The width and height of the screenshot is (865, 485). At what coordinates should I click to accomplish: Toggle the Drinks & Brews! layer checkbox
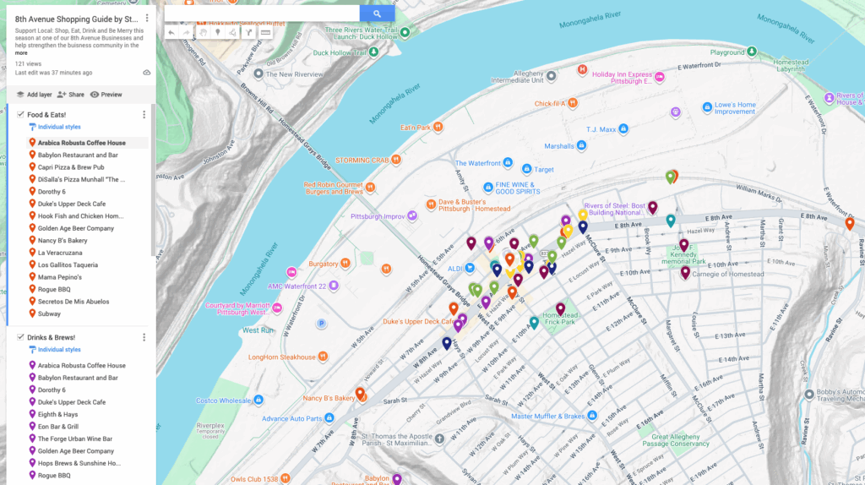[20, 337]
